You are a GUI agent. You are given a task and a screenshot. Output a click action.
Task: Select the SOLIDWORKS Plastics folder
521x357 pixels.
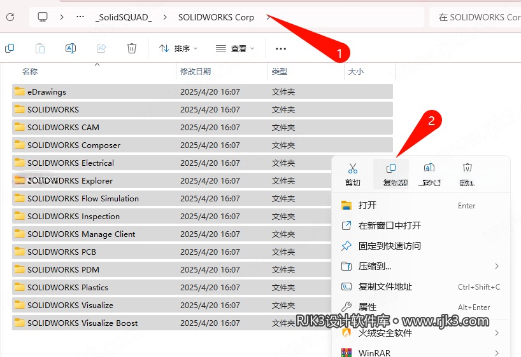(172, 287)
